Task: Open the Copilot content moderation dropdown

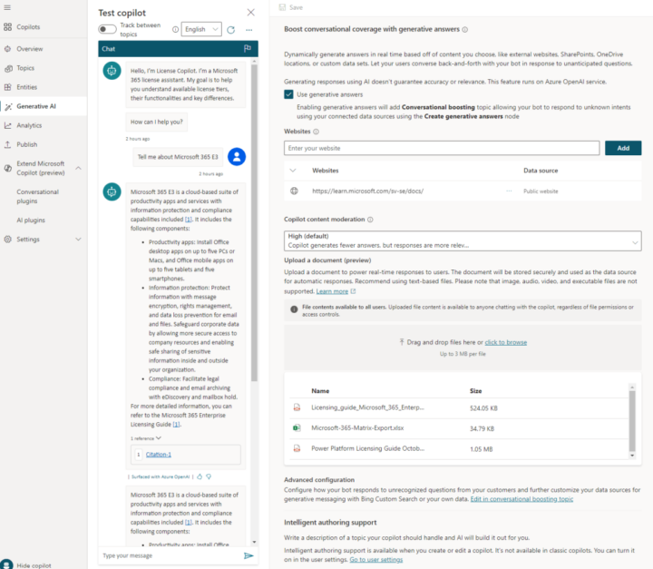Action: pyautogui.click(x=463, y=240)
